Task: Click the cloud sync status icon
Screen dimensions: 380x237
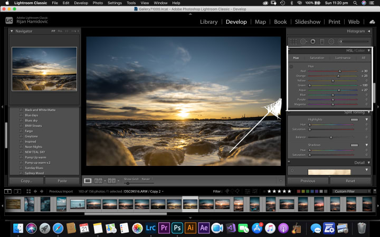Action: click(372, 22)
